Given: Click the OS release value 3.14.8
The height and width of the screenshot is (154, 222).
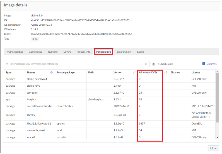Looking at the screenshot, I should [x=34, y=30].
